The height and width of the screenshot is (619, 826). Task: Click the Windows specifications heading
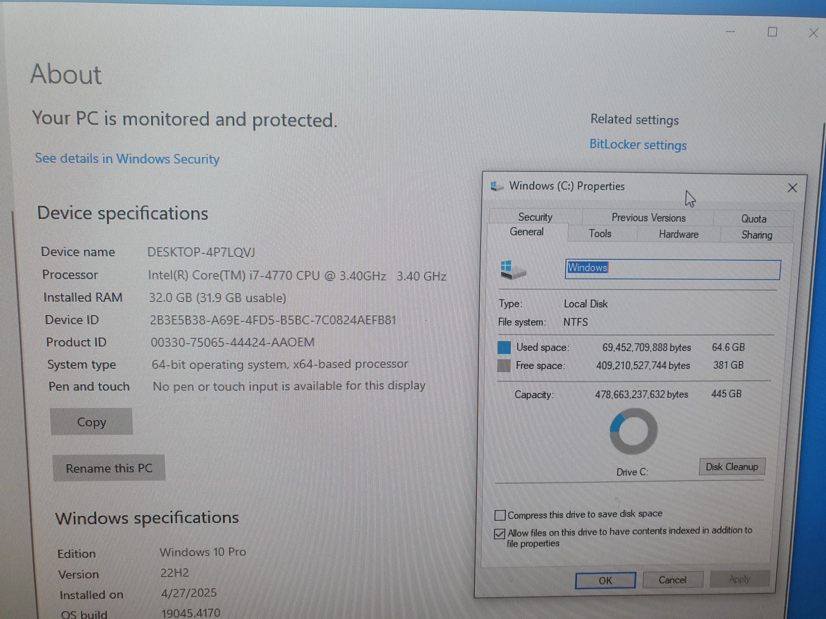pos(147,518)
